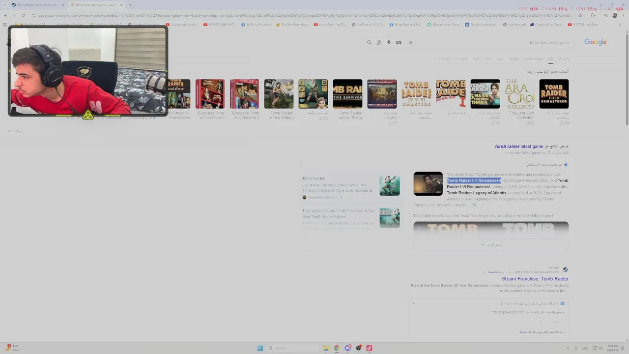The width and height of the screenshot is (629, 354).
Task: Click the Google logo
Action: pyautogui.click(x=596, y=42)
